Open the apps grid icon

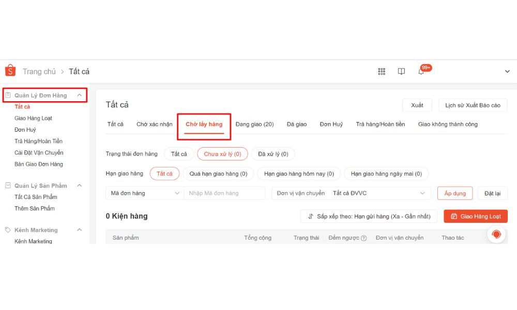382,71
